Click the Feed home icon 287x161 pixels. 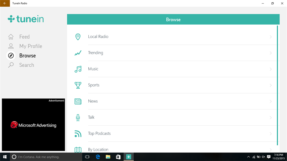coord(11,37)
